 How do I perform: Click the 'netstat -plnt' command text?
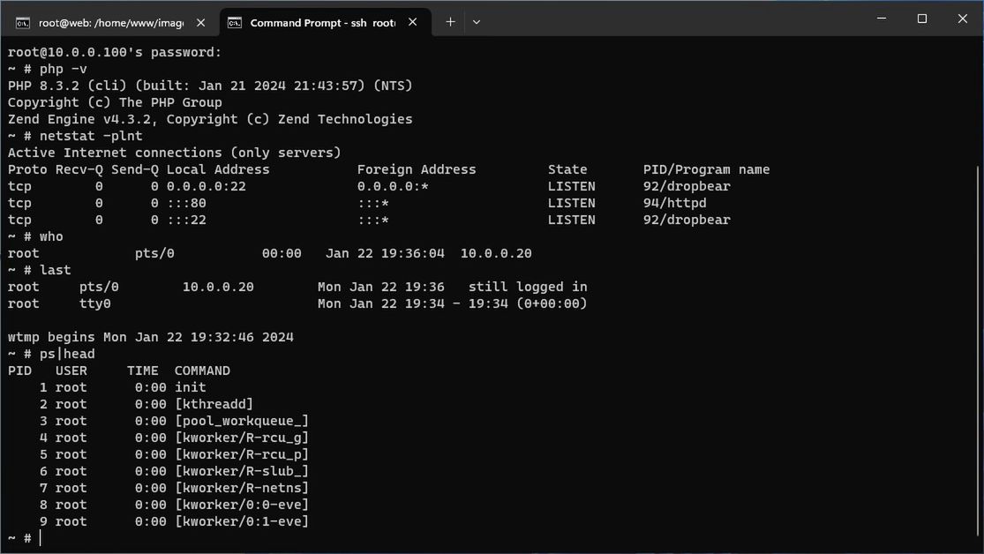click(91, 136)
